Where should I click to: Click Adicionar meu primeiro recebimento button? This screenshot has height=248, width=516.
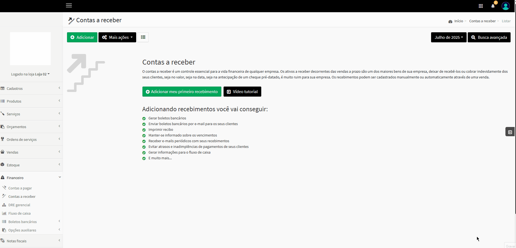(182, 92)
